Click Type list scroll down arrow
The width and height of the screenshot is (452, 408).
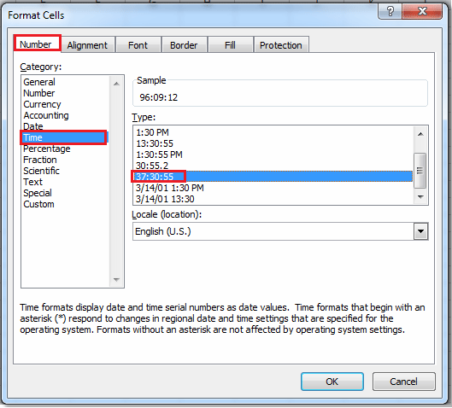[420, 197]
